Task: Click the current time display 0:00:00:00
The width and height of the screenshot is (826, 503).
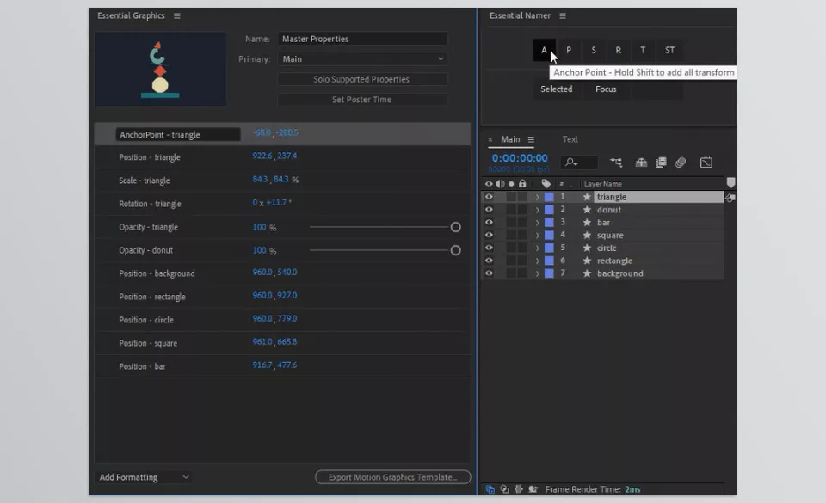Action: point(520,158)
